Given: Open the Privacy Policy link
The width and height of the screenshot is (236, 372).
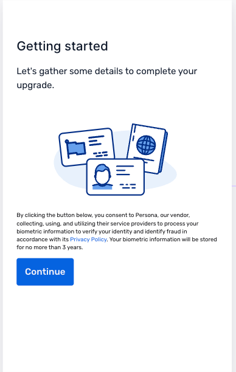Looking at the screenshot, I should tap(88, 239).
